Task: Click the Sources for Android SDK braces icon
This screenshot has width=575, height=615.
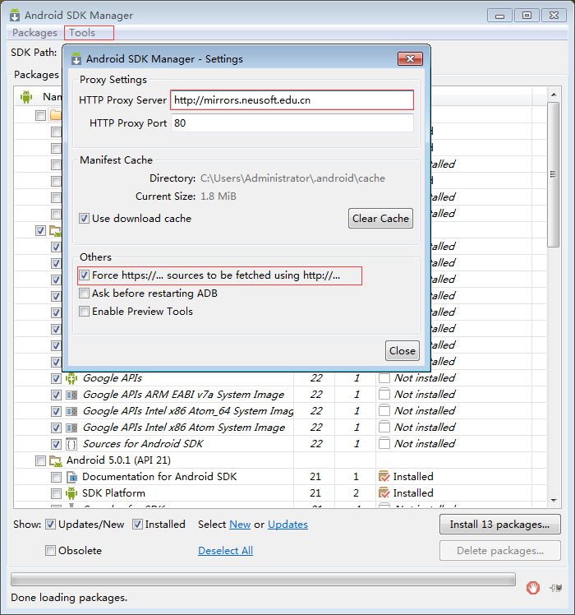Action: click(71, 444)
